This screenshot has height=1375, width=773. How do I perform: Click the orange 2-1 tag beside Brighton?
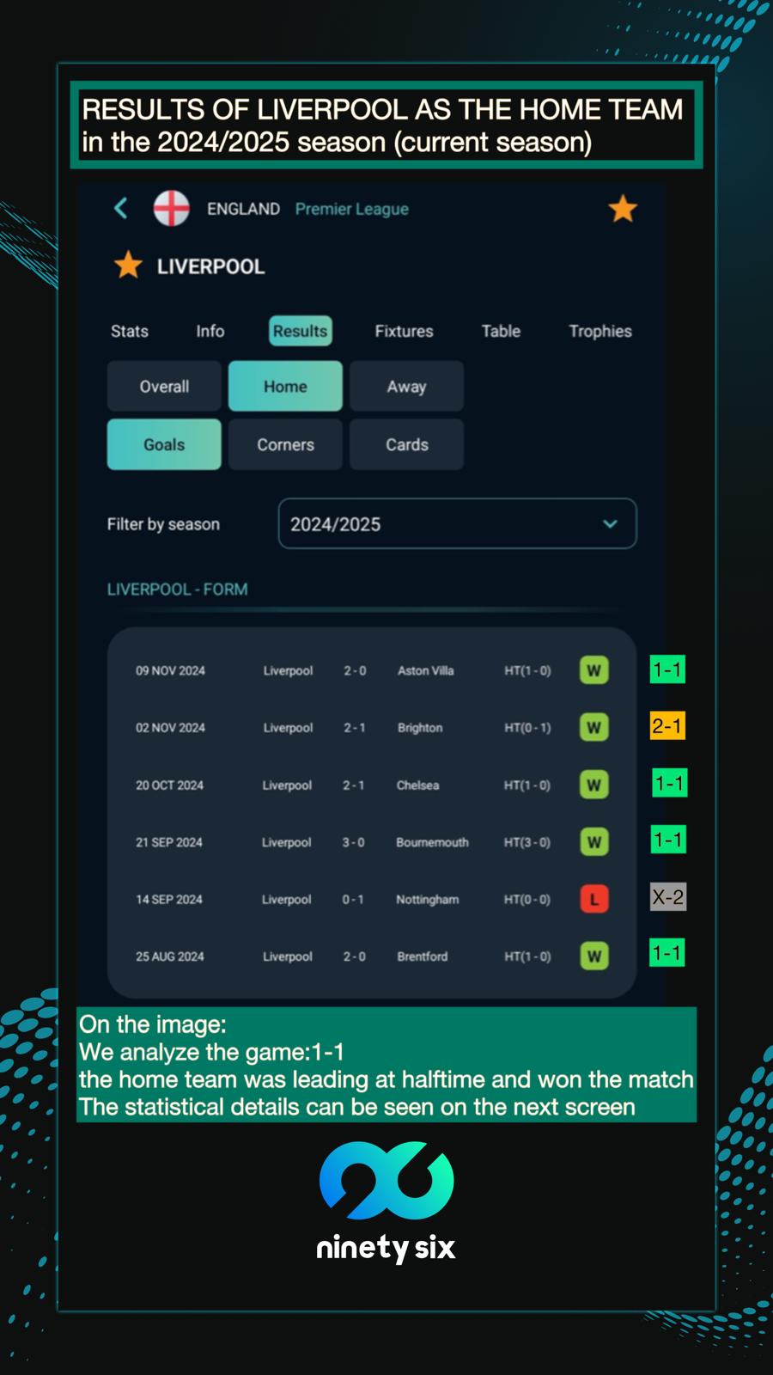666,726
